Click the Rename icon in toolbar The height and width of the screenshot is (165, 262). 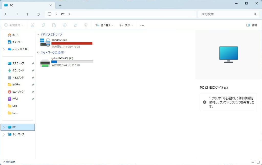64,25
